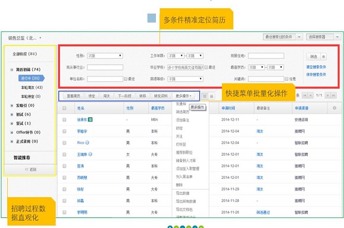Choose 列入黑名单 from more-actions menu

pos(184,176)
